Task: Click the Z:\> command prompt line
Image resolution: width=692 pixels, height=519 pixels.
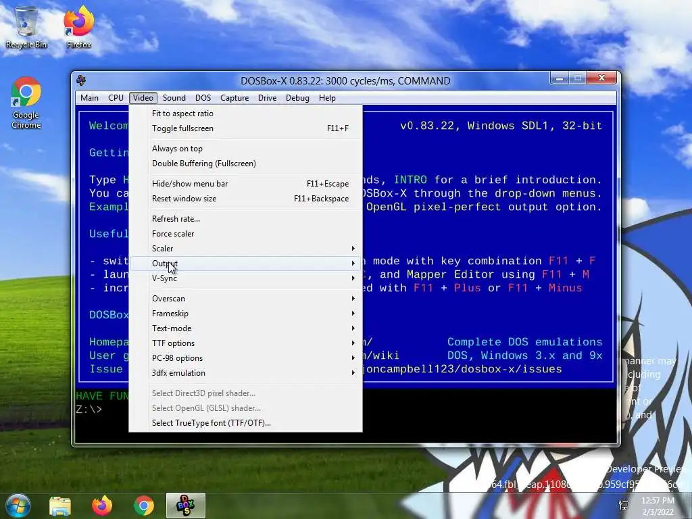Action: [x=89, y=410]
